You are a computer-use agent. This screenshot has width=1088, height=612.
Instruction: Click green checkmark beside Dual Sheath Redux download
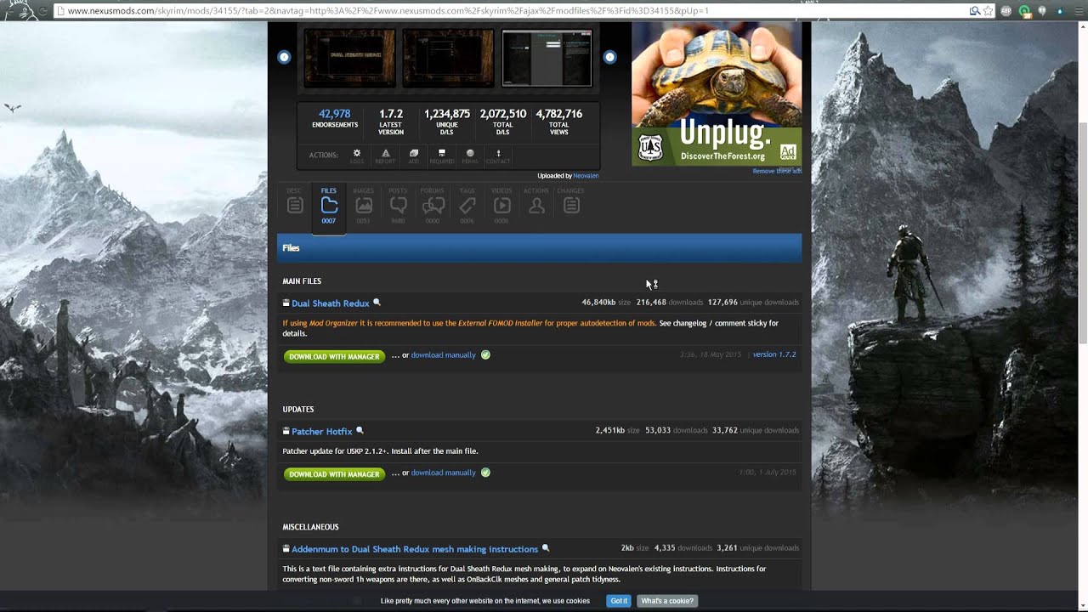point(485,354)
